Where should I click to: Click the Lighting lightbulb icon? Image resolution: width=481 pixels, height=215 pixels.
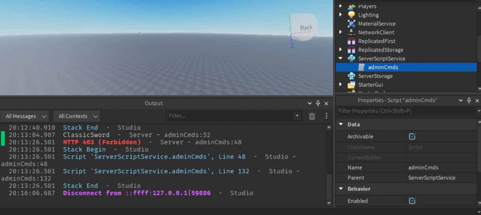pos(351,15)
